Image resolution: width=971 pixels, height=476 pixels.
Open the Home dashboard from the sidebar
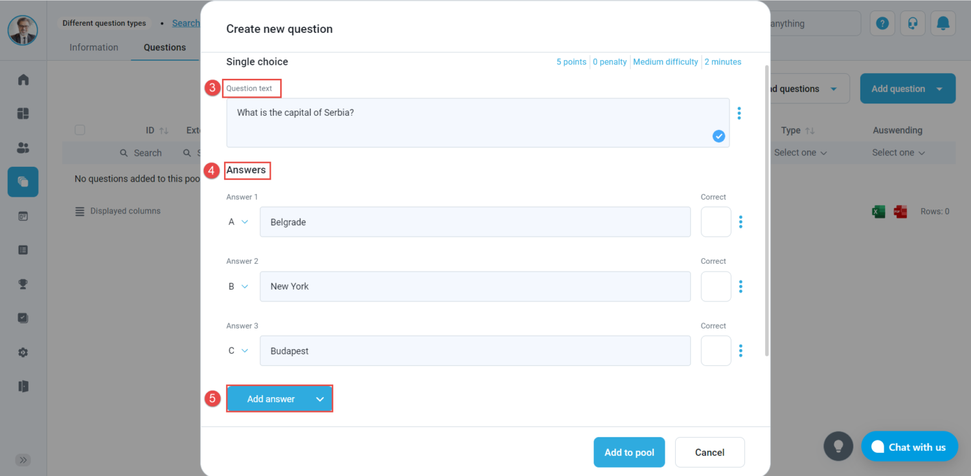[x=23, y=79]
